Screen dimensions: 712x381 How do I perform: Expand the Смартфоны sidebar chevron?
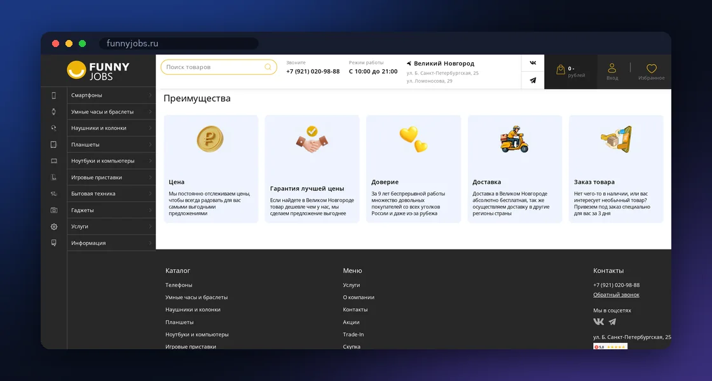(x=150, y=95)
